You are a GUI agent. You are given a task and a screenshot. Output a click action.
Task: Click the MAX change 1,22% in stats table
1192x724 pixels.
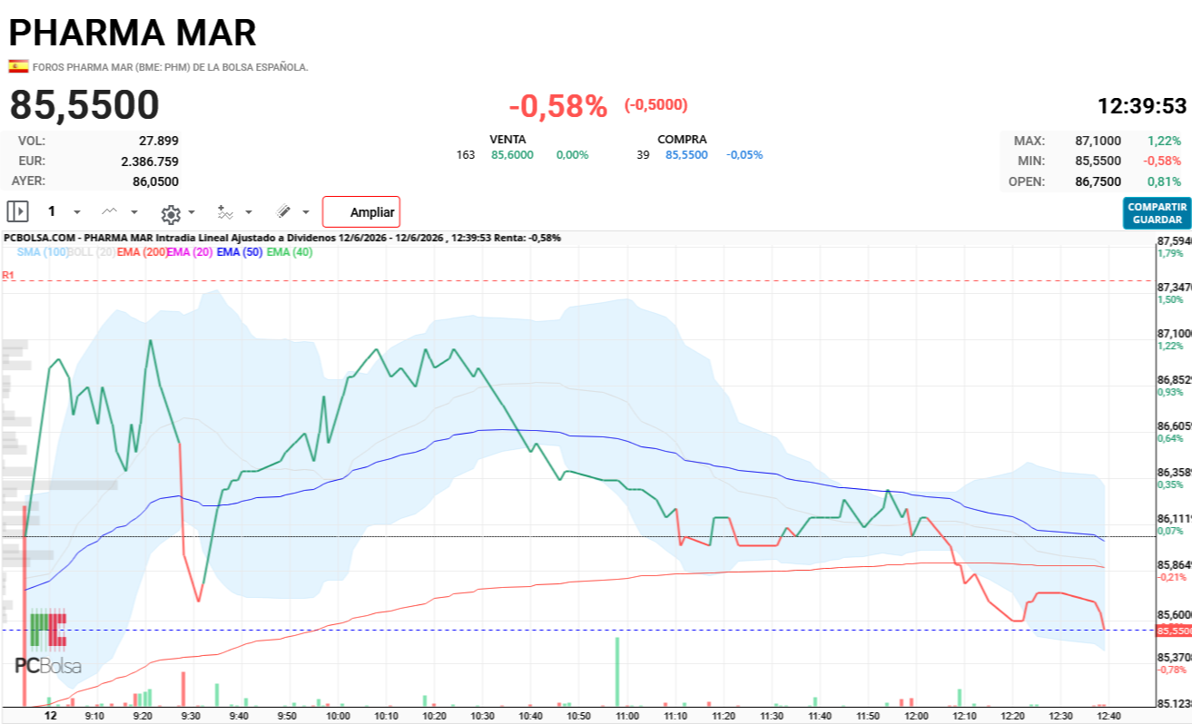(1164, 141)
